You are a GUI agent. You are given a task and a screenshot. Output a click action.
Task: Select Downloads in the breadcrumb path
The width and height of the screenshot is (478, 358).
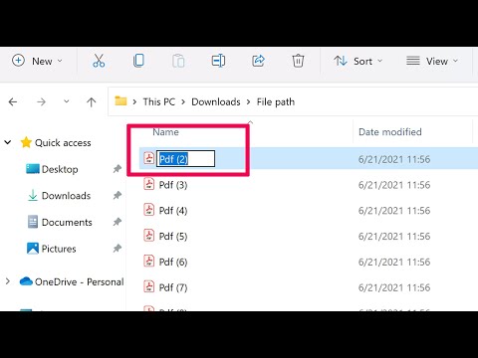click(216, 101)
